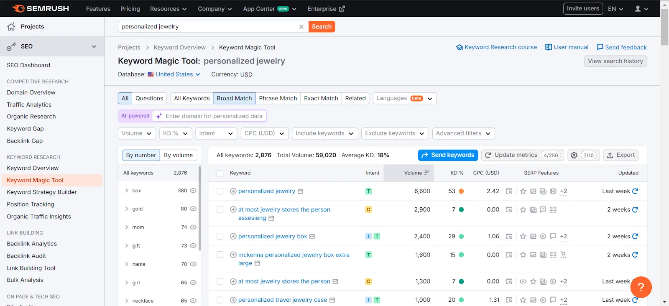Screen dimensions: 669x306
Task: Check 'mckenna personalized jewelry box extra large' checkbox
Action: pos(220,255)
